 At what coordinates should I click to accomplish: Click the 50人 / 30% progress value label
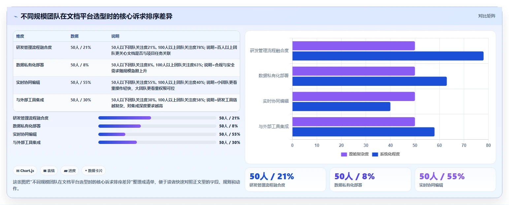click(230, 143)
